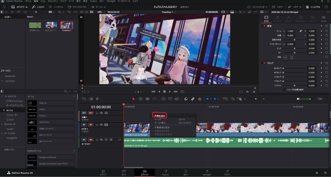Viewport: 331px width, 177px height.
Task: Click the blue flag marker icon
Action: (x=207, y=99)
